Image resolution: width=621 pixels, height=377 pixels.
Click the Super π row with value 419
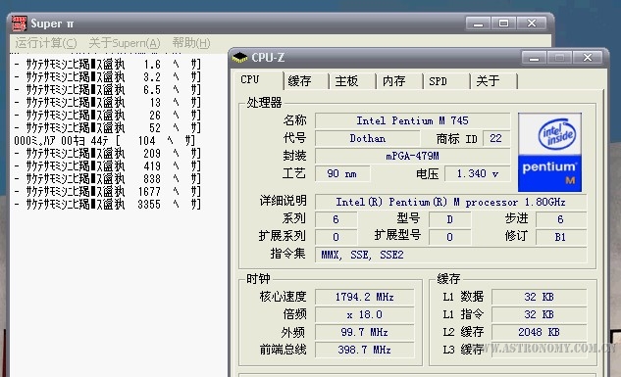[x=107, y=165]
